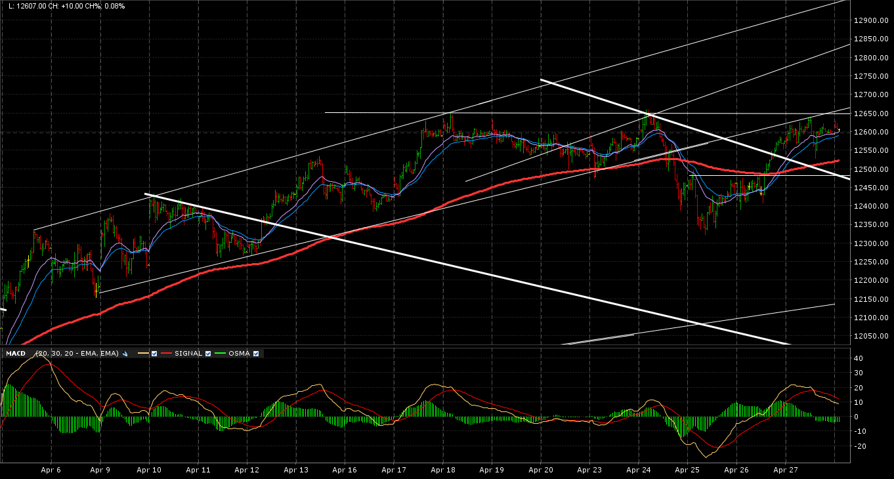Click the 12850.00 price axis label
This screenshot has height=479, width=894.
[x=870, y=39]
